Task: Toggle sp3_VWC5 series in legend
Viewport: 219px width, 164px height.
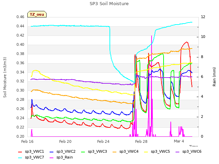Action: (157, 152)
